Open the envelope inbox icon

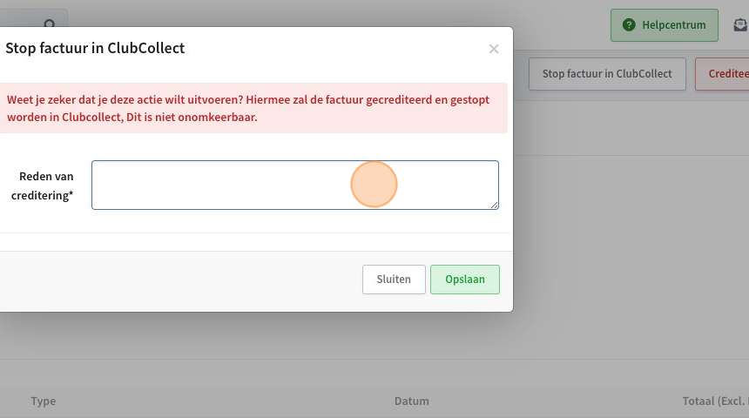click(x=740, y=25)
